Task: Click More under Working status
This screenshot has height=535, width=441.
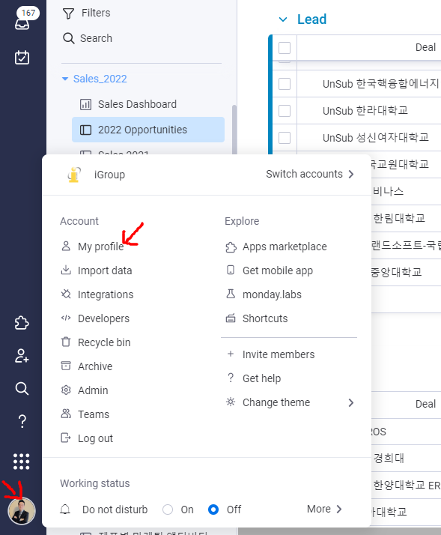Action: [324, 509]
